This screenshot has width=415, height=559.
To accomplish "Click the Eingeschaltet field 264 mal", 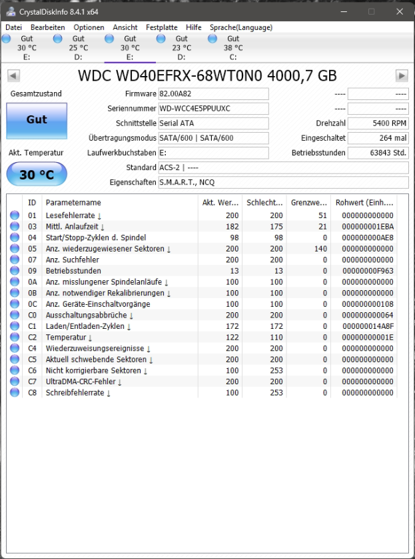I will click(378, 138).
